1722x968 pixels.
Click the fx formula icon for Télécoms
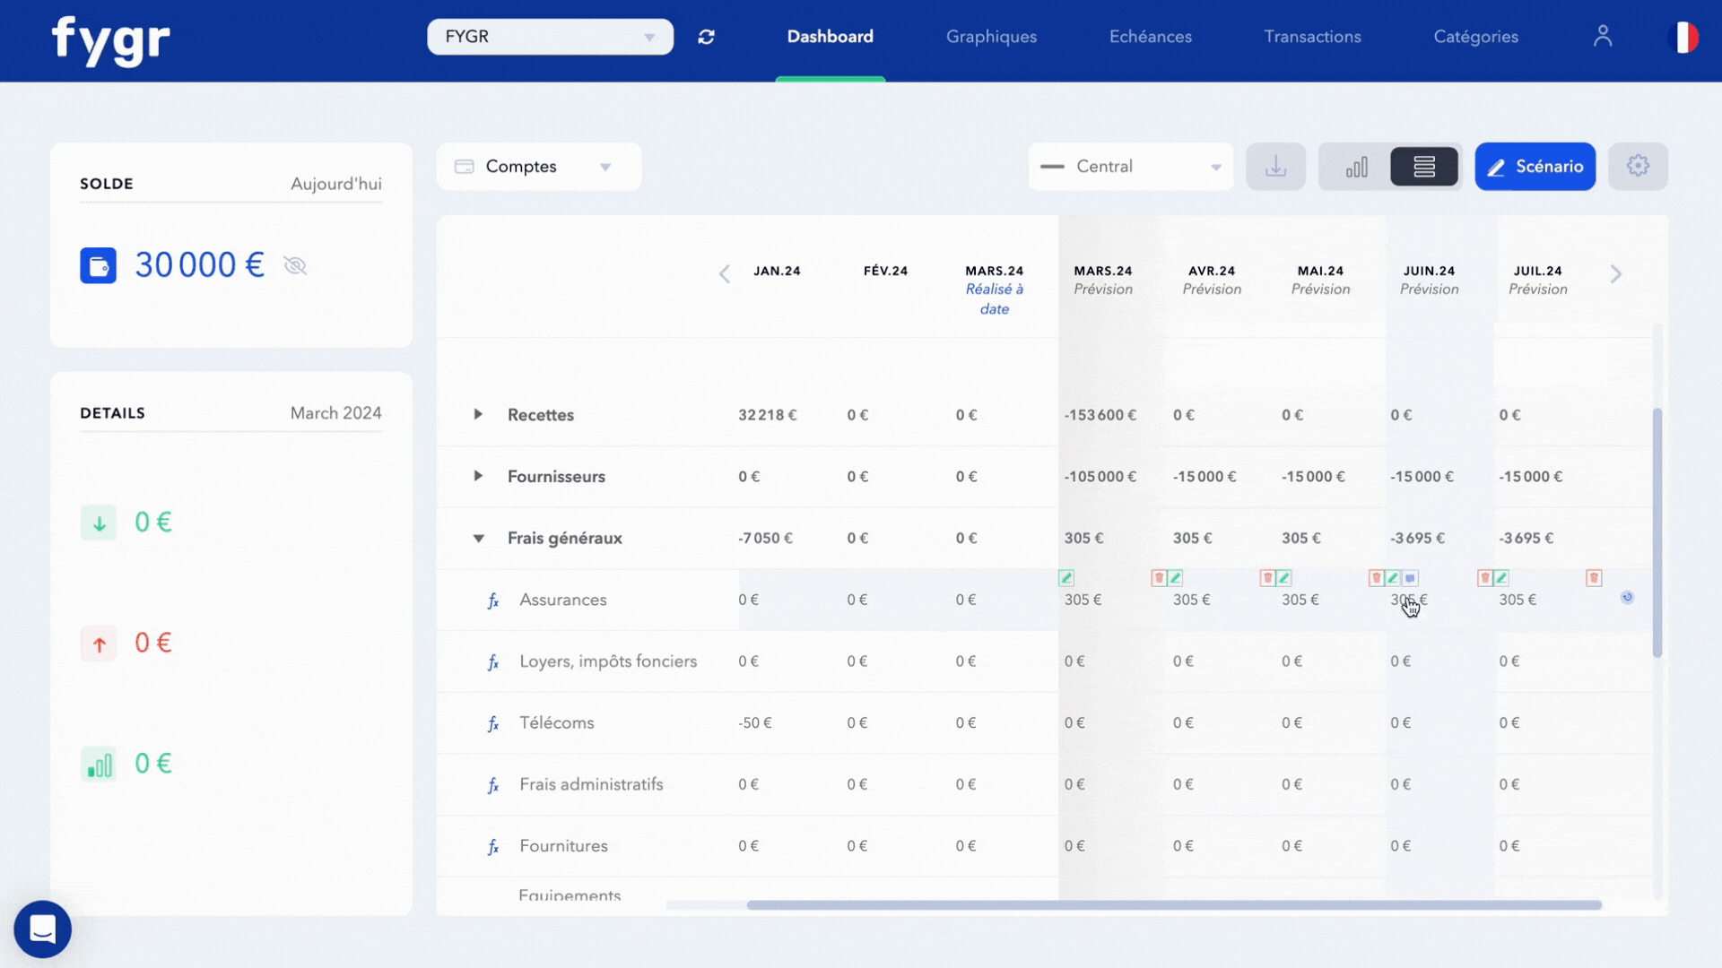pyautogui.click(x=492, y=723)
